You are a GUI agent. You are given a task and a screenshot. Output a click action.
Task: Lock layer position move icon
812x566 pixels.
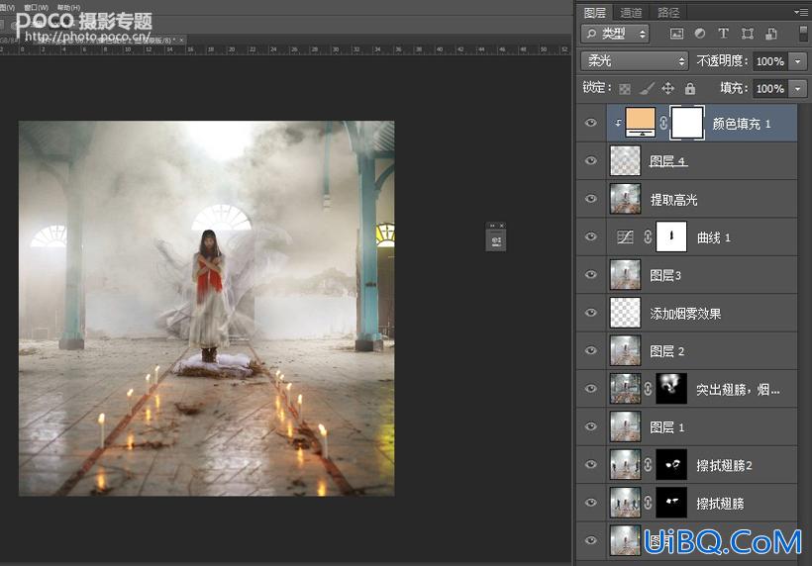pos(668,88)
